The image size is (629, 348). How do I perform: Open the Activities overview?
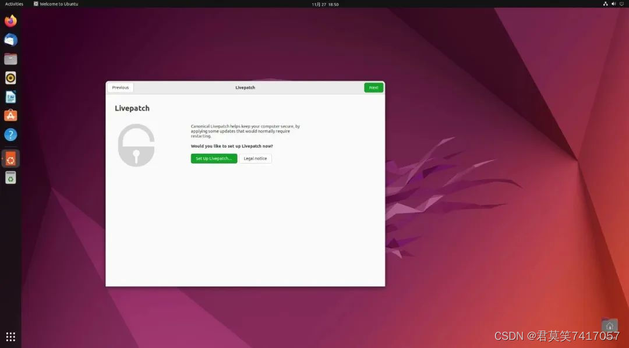pyautogui.click(x=14, y=4)
